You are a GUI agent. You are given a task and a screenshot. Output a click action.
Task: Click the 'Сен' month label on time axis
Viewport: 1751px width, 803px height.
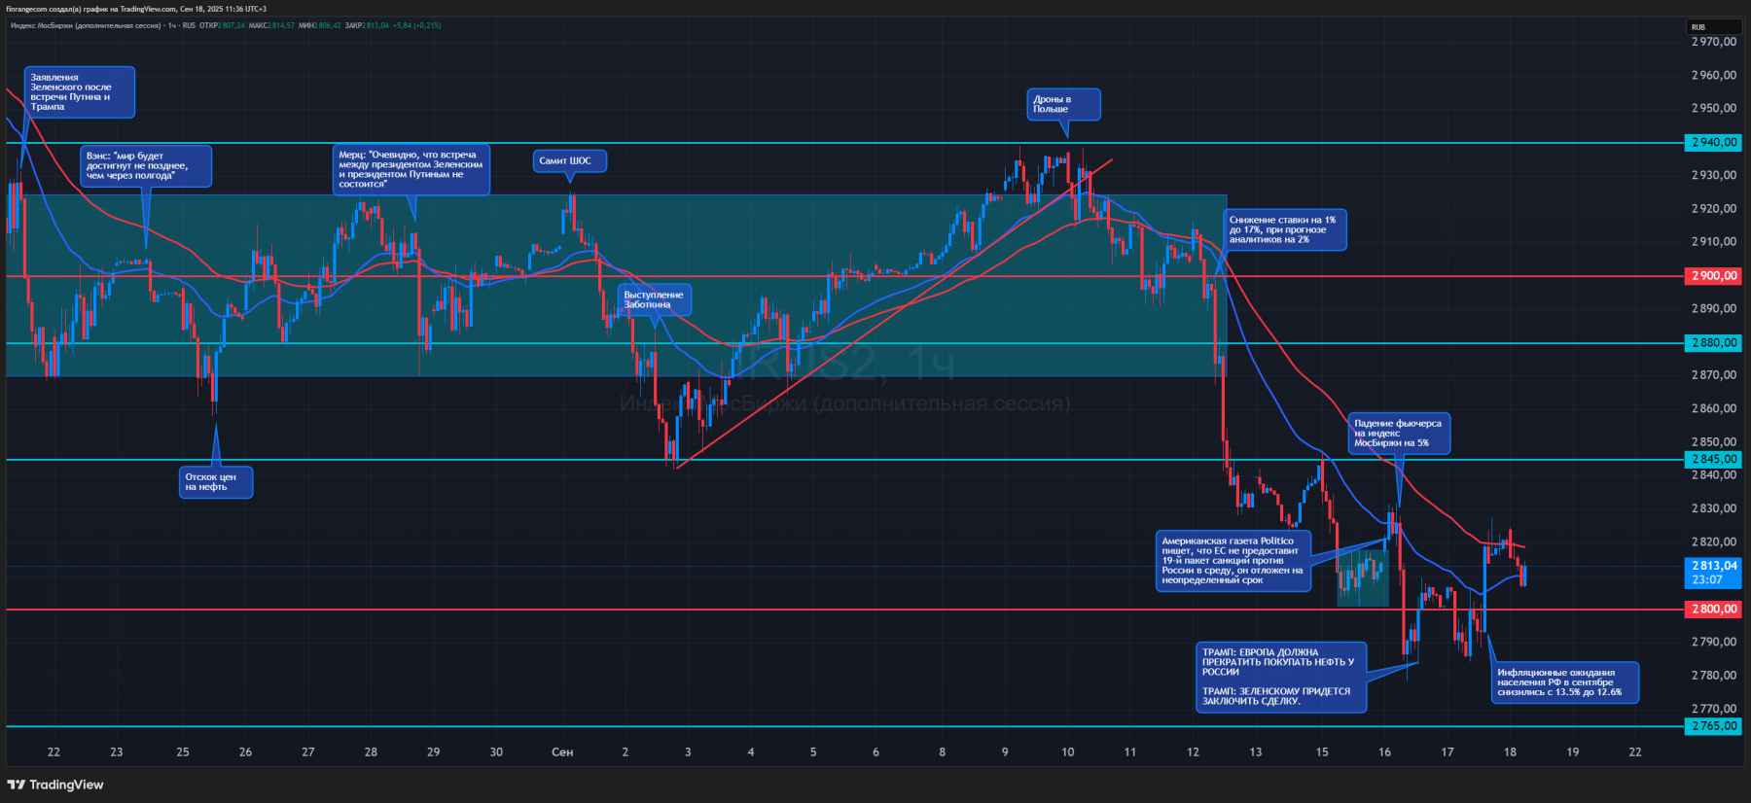(562, 752)
